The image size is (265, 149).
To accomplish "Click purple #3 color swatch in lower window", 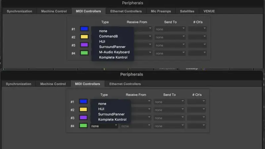I will point(83,118).
